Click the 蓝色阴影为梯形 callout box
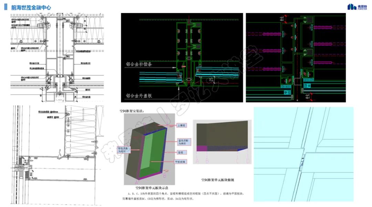Viewport: 372px width, 207px height. (x=183, y=143)
